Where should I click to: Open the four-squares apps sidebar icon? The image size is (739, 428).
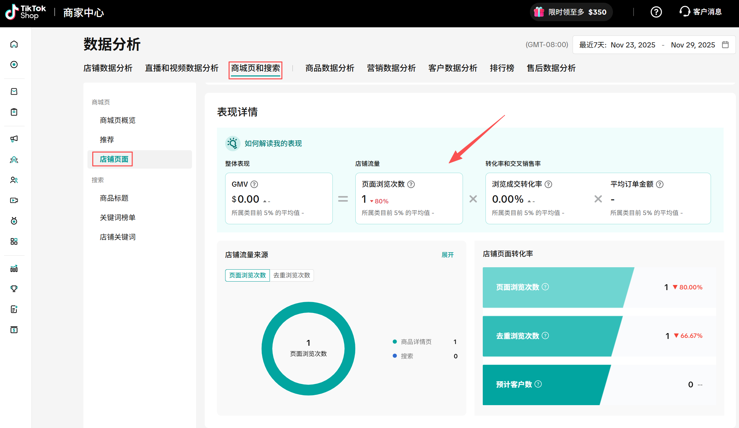click(14, 241)
